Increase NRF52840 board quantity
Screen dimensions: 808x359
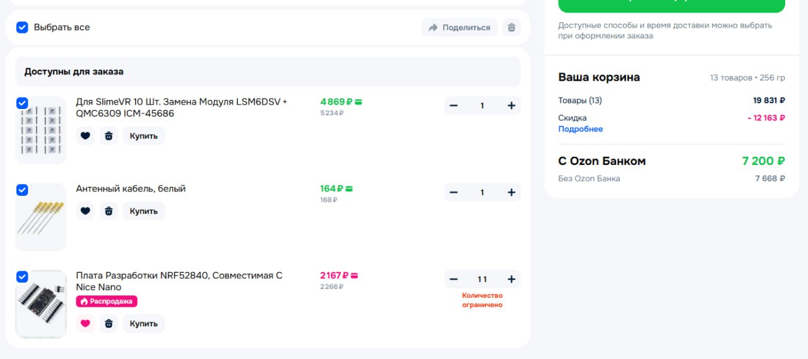click(x=511, y=280)
